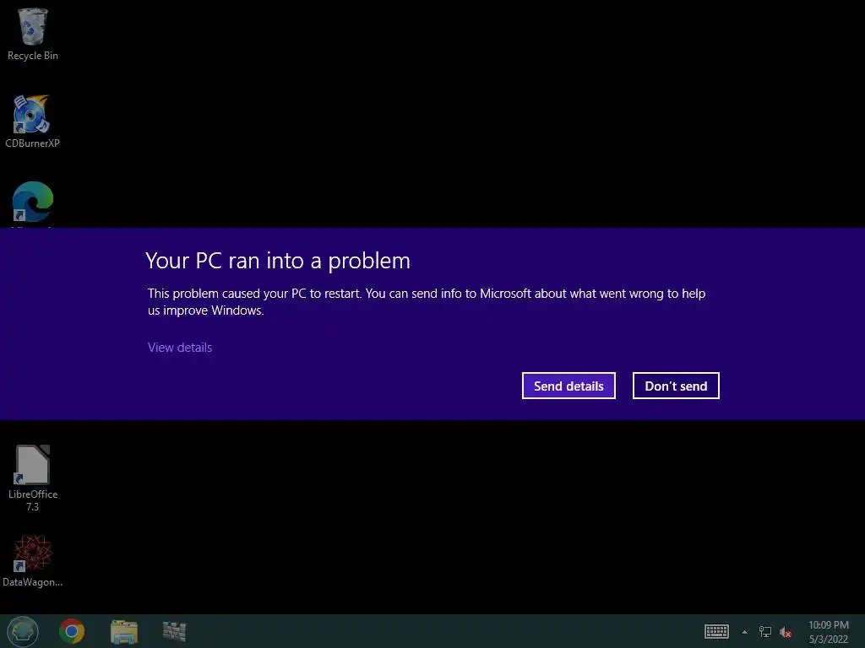
Task: Select the CDBurnerXP desktop shortcut
Action: (32, 121)
